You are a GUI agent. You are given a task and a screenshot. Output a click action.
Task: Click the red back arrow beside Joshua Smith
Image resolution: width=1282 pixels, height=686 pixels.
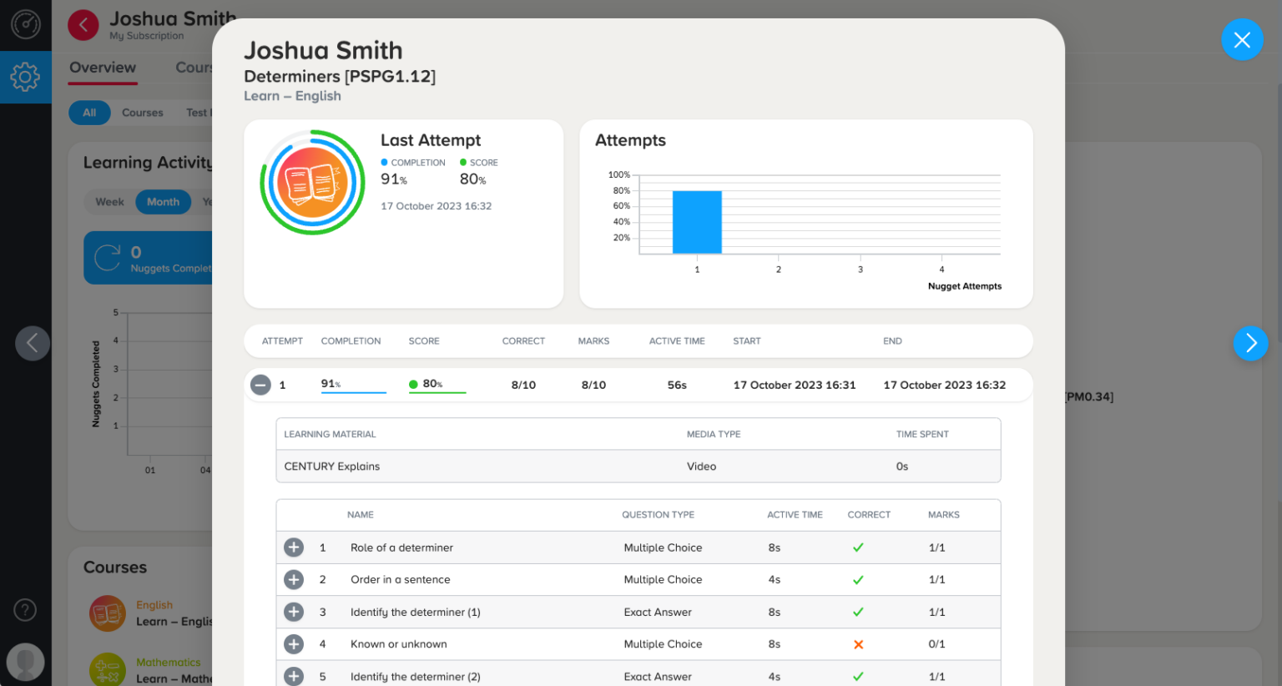click(x=83, y=24)
